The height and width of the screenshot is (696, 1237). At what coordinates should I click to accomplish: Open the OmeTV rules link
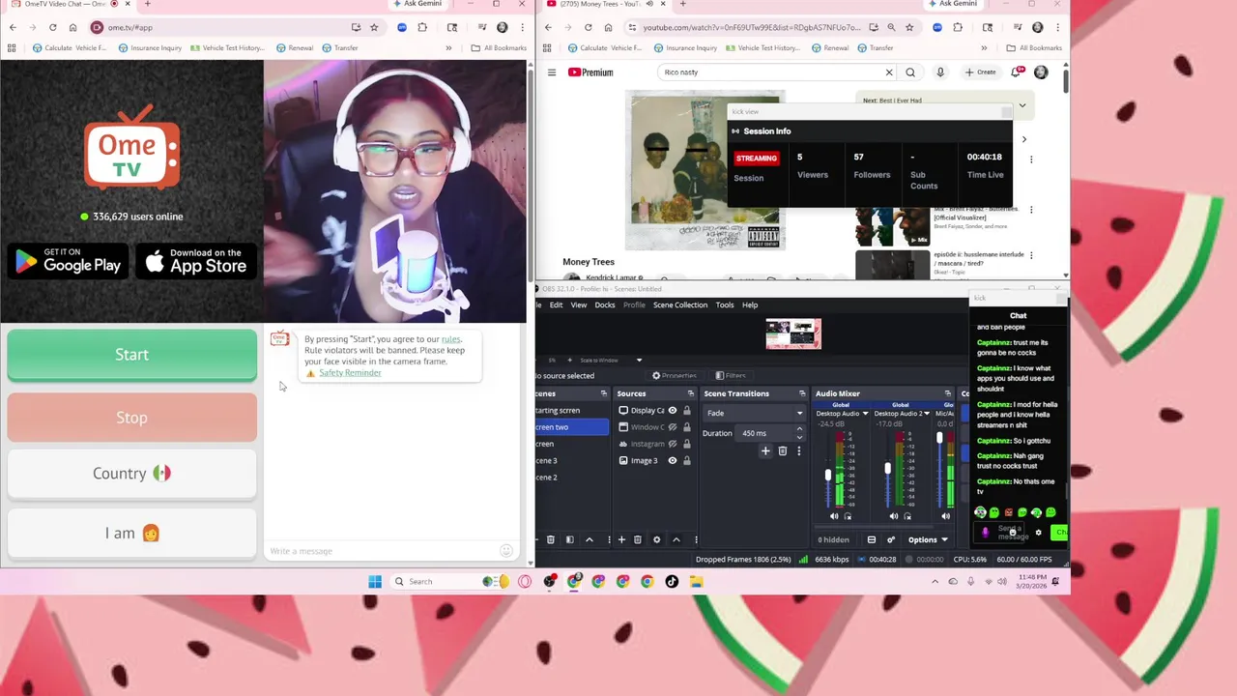(450, 339)
